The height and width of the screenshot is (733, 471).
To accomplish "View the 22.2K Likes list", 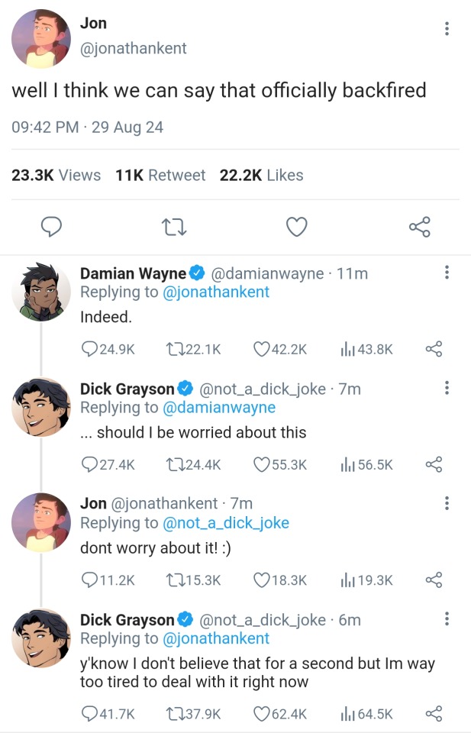I will click(261, 175).
